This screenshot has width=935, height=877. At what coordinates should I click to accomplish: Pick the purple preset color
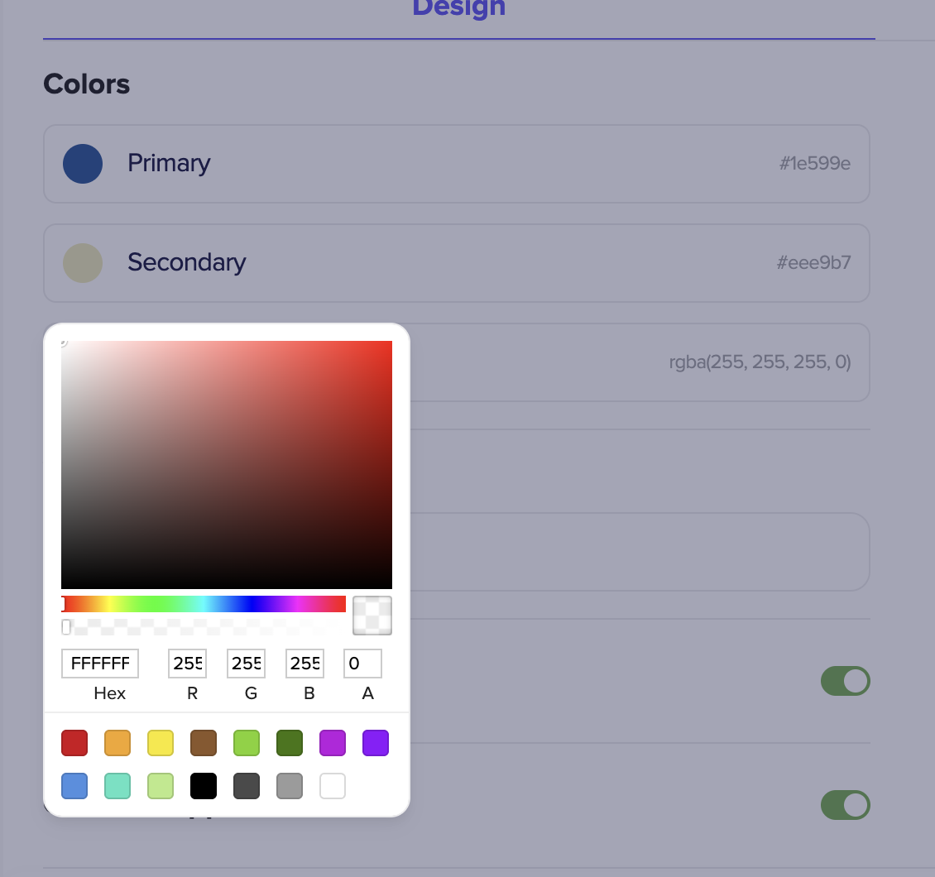pyautogui.click(x=376, y=743)
